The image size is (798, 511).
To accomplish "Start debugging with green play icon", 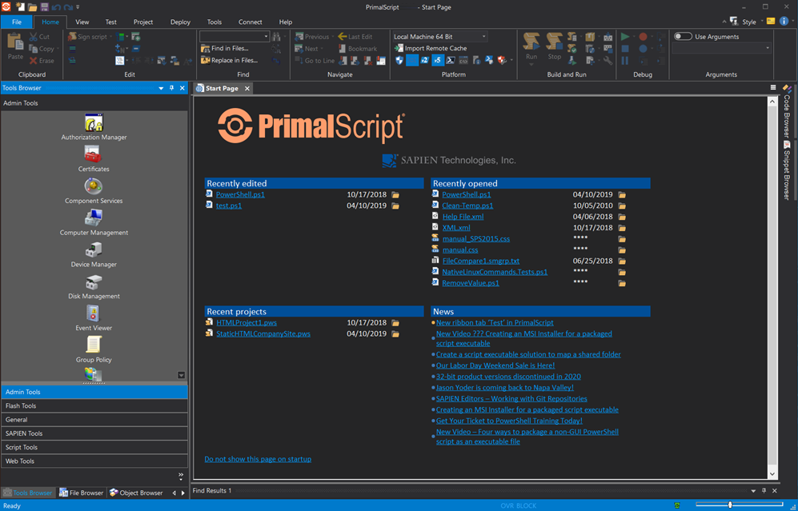I will click(x=625, y=37).
